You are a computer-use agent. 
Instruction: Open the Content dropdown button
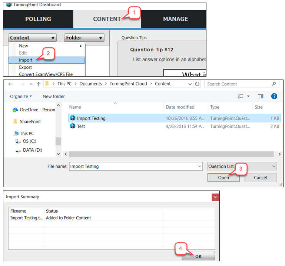[x=32, y=38]
